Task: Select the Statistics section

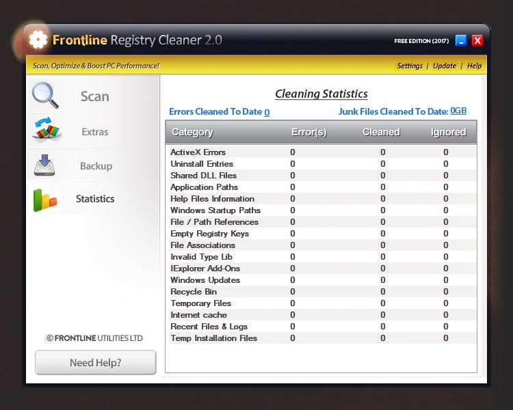Action: (93, 199)
